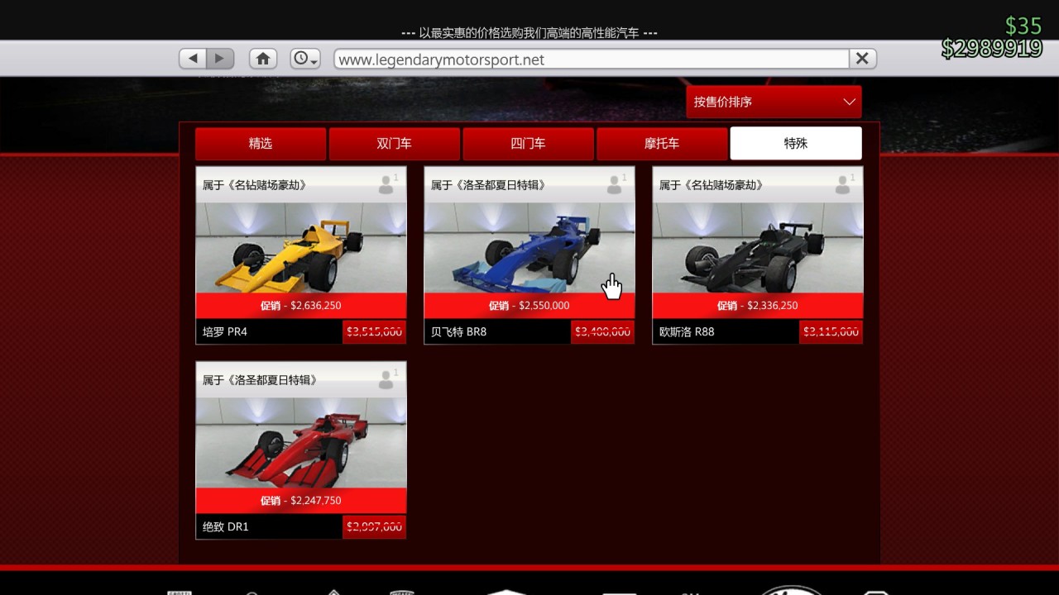This screenshot has height=595, width=1059.
Task: Click the seat count icon on 贝飞特 BR8 card
Action: pos(615,184)
